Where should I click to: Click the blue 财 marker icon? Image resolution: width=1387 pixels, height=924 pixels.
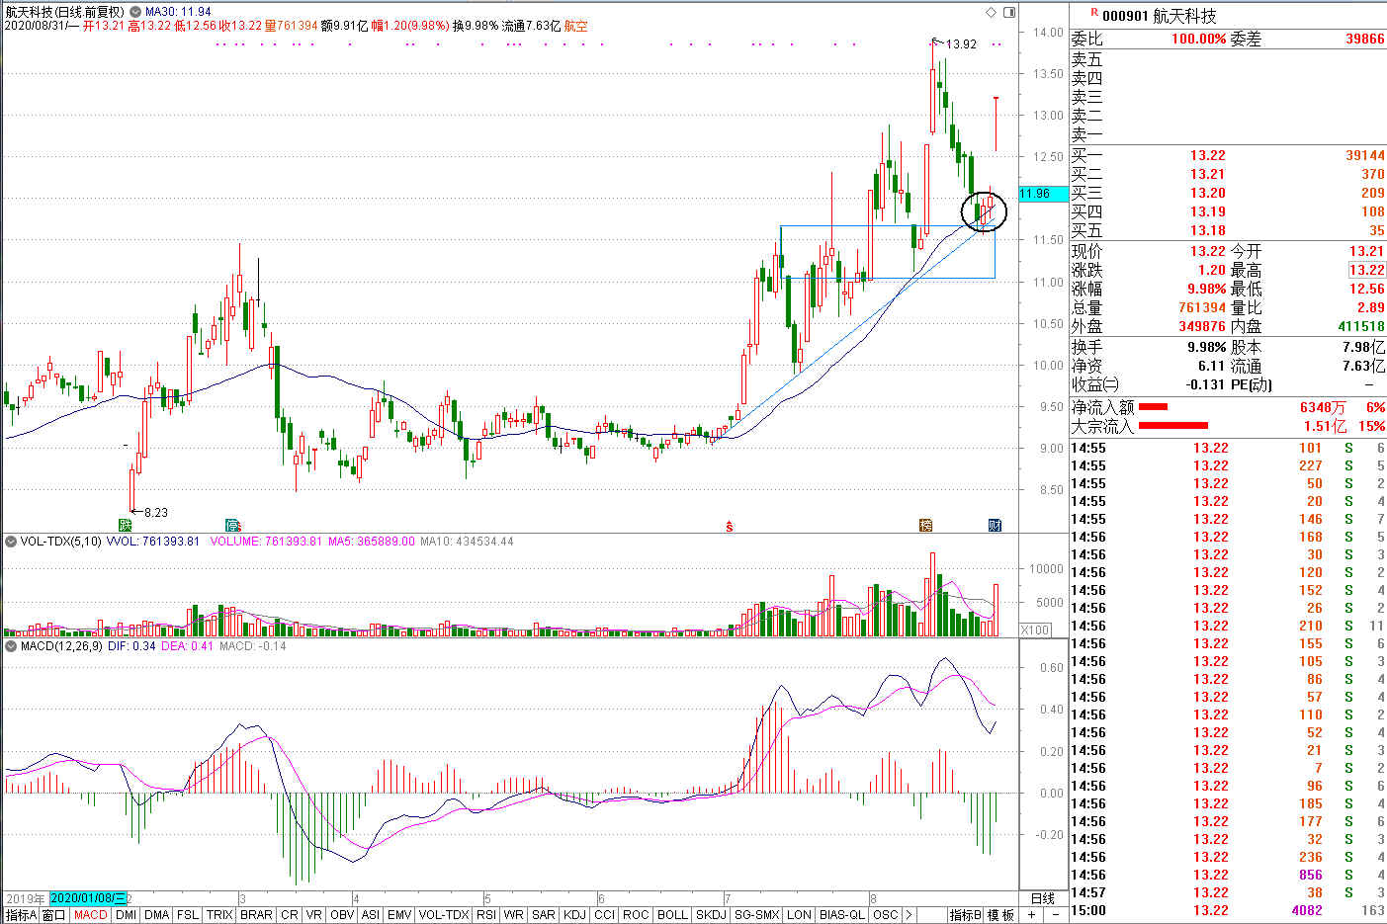pos(996,525)
